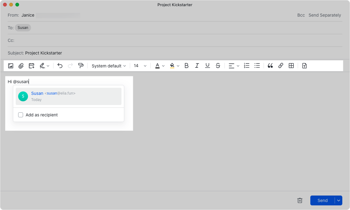
Task: Open the font size dropdown
Action: (x=140, y=66)
